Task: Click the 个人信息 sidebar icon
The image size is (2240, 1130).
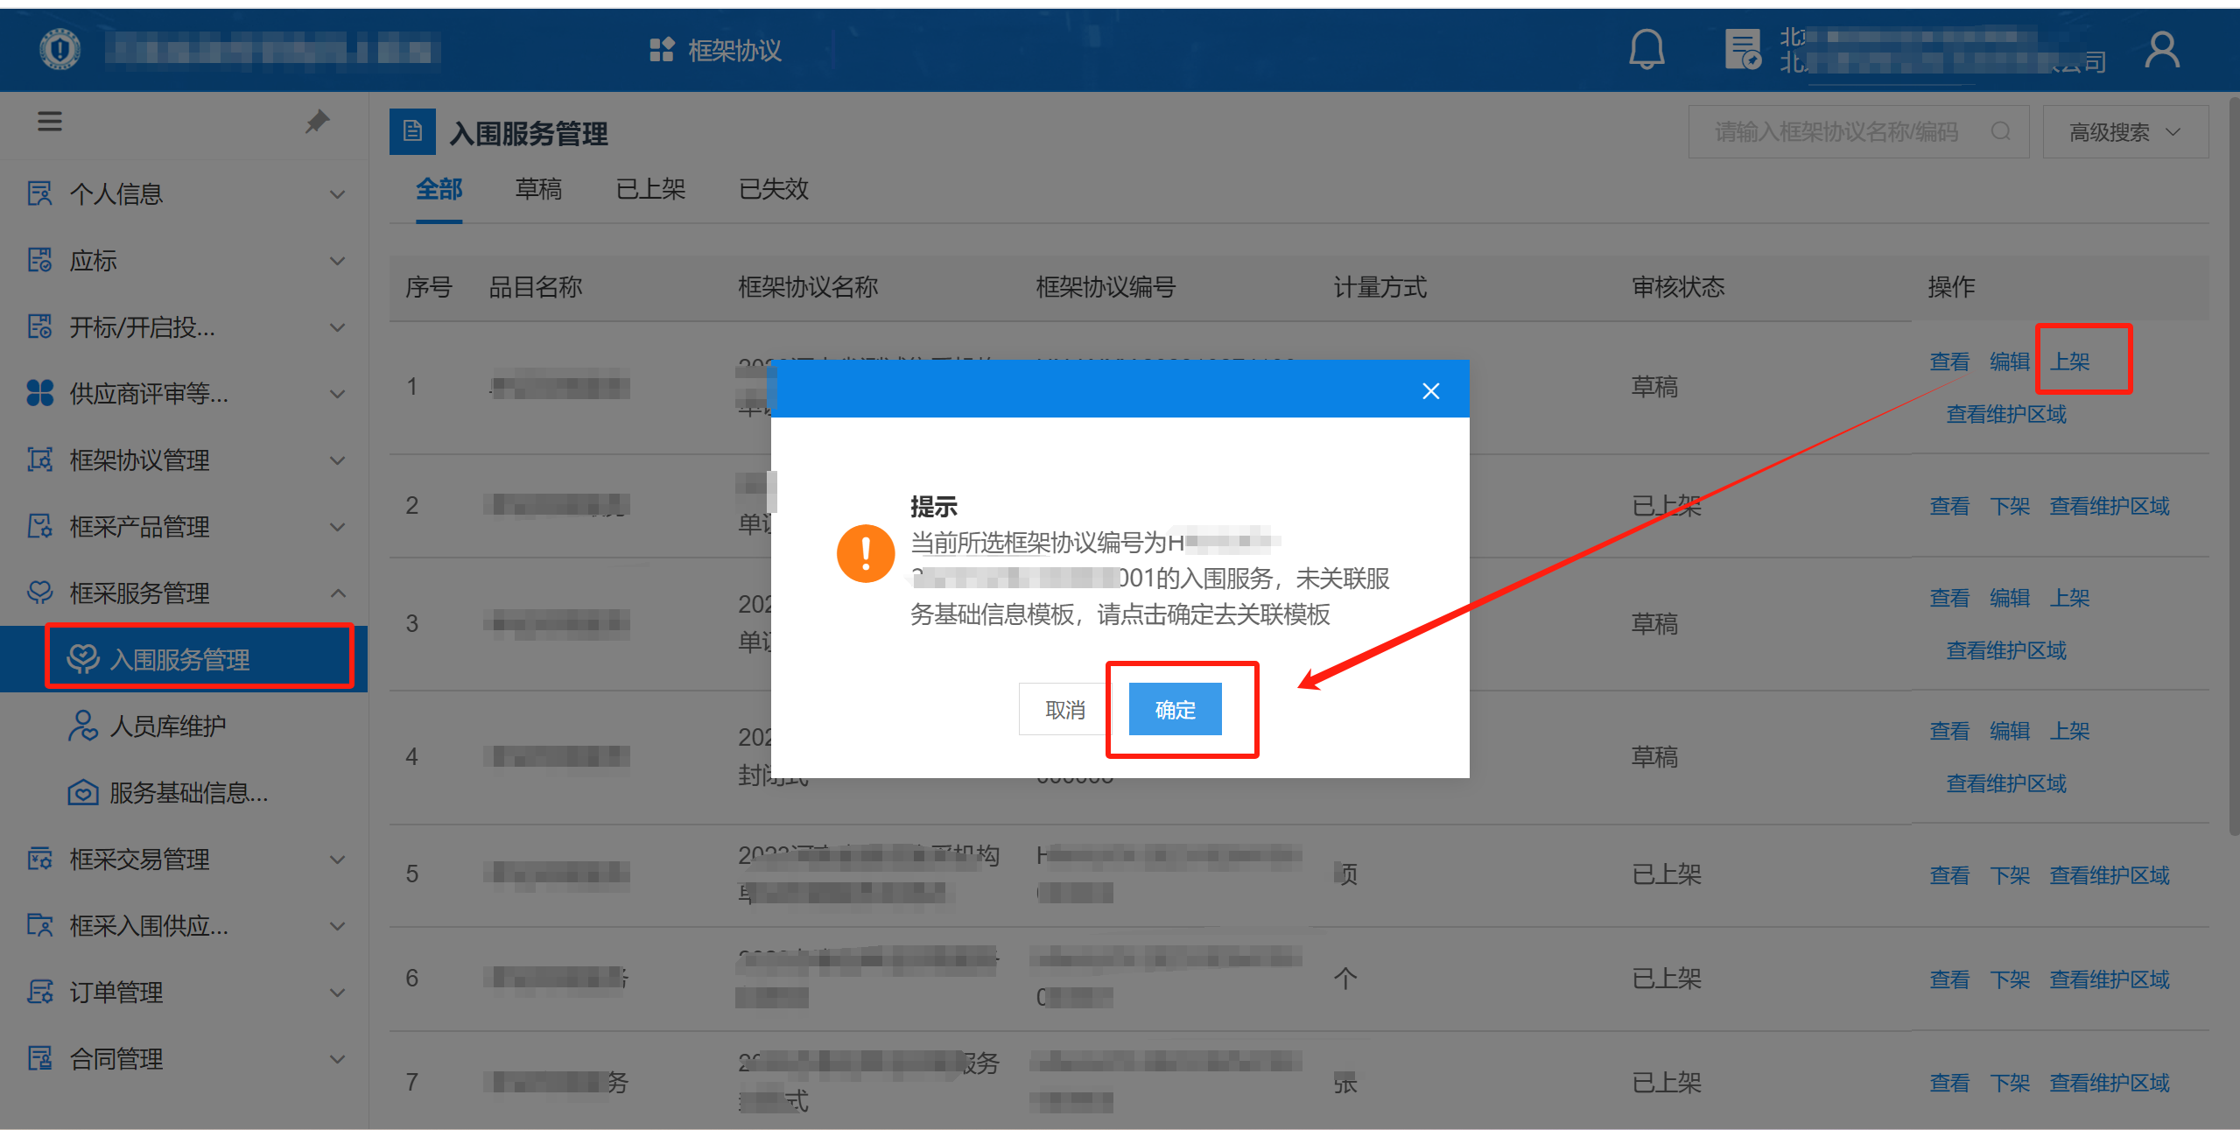Action: (x=40, y=193)
